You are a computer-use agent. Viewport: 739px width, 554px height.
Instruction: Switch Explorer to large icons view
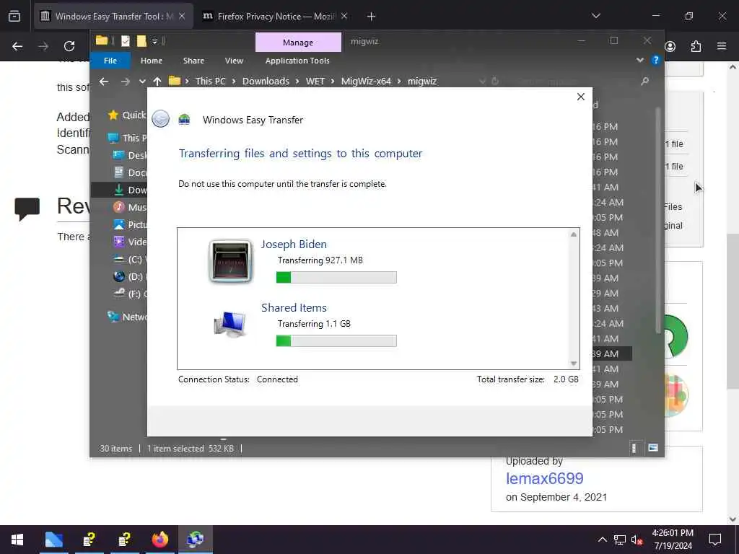(652, 448)
